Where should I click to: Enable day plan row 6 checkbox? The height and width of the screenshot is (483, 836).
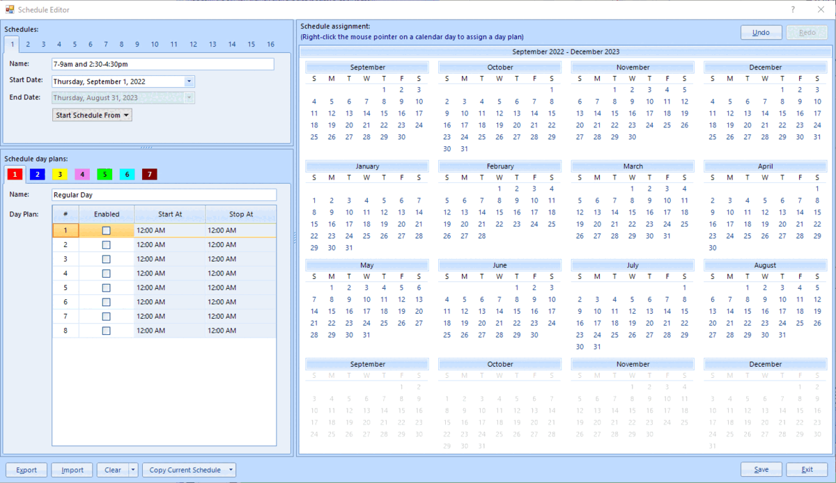[x=106, y=302]
